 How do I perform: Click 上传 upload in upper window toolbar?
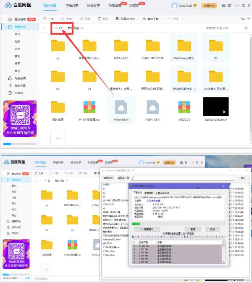coord(48,19)
